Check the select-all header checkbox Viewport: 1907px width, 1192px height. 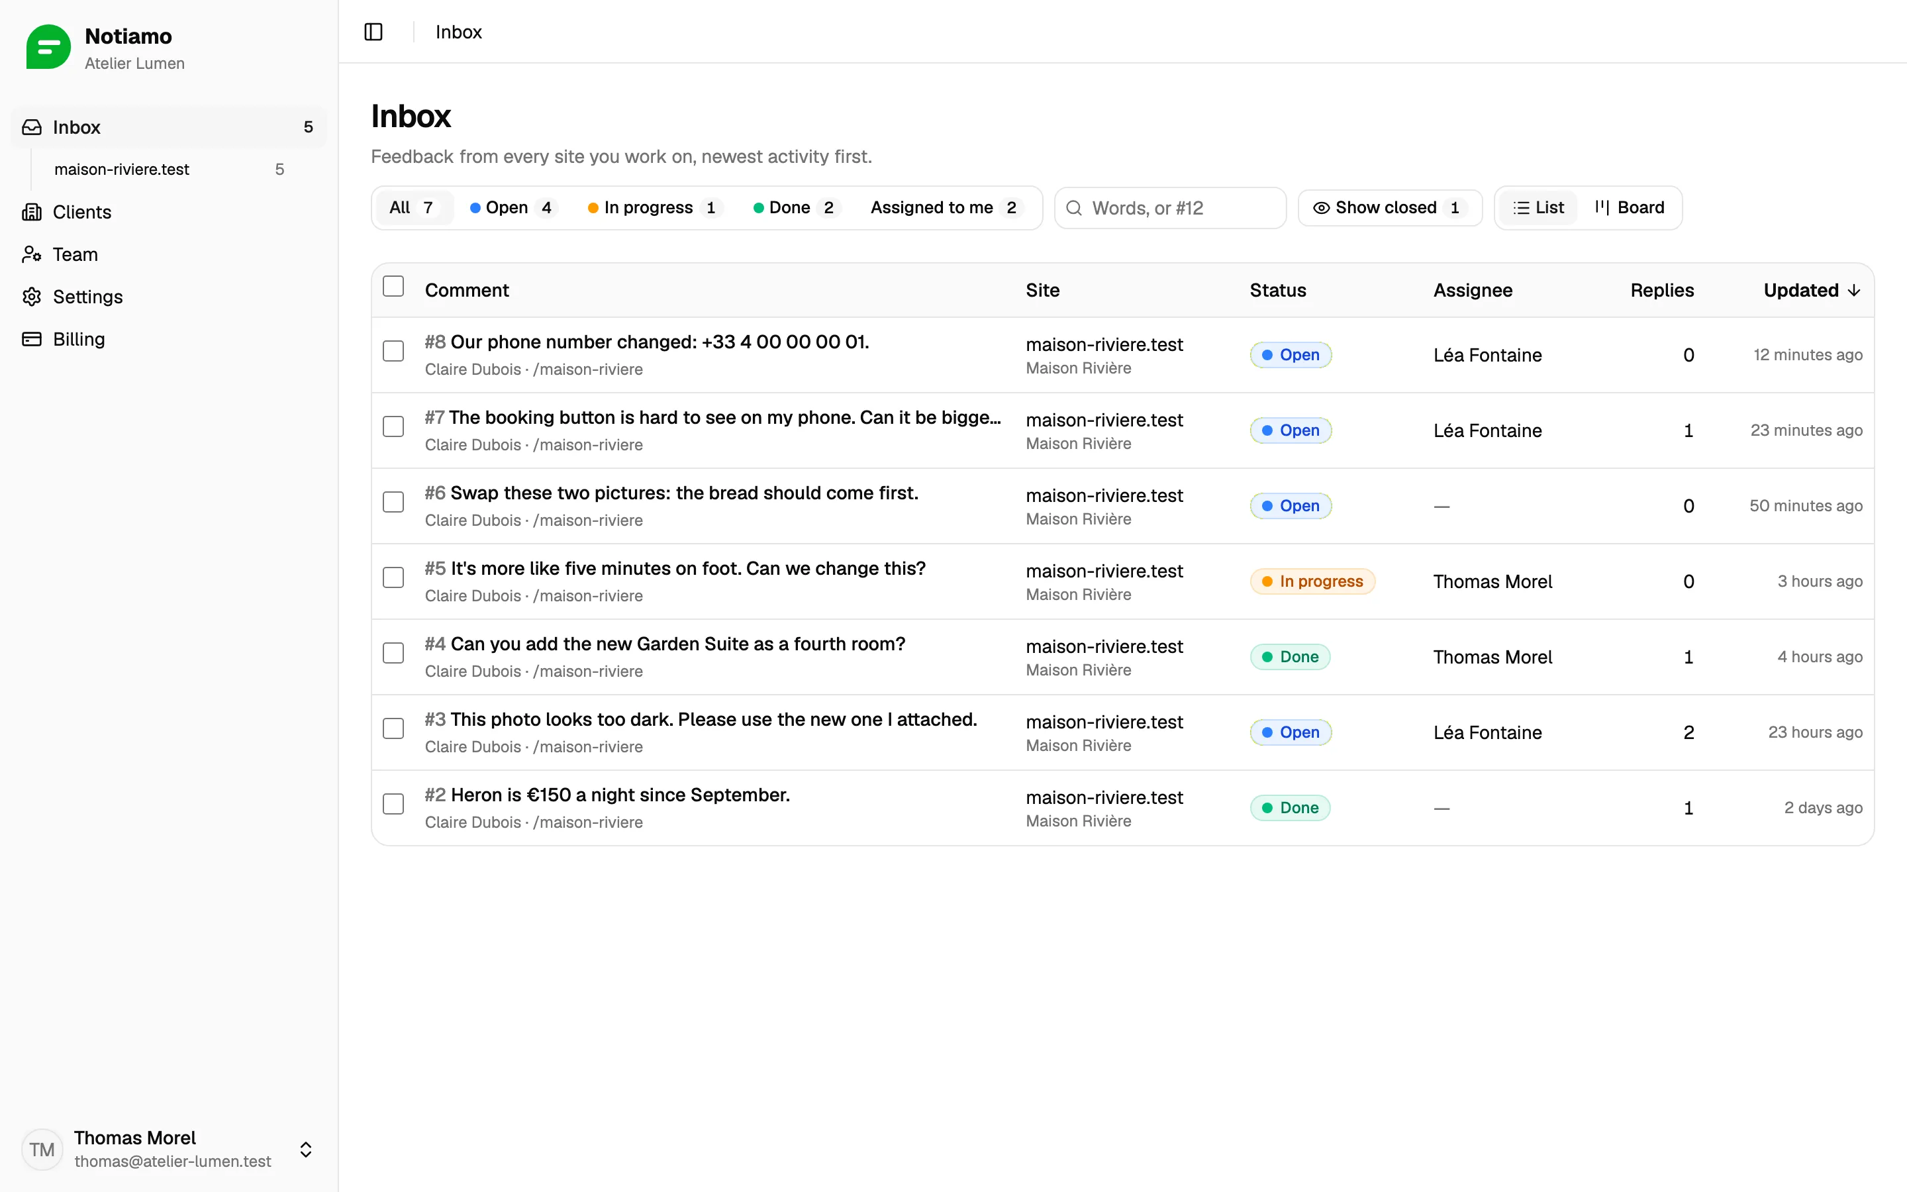393,286
